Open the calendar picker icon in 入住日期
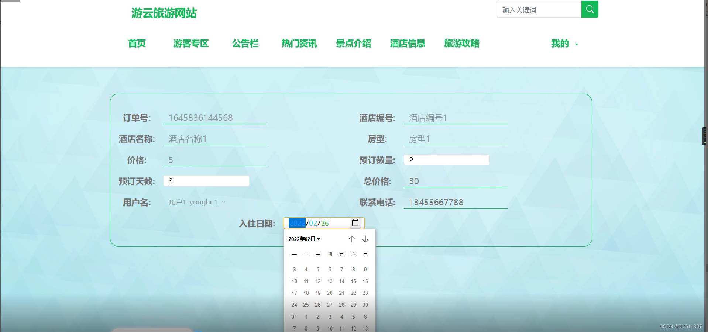Image resolution: width=708 pixels, height=332 pixels. coord(355,223)
